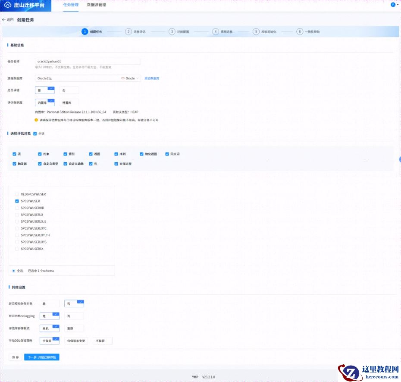This screenshot has height=382, width=401.
Task: Toggle the 物化视图 checkbox
Action: (141, 154)
